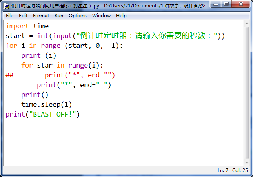This screenshot has width=253, height=177.
Task: Click the empty 'print()' line
Action: pyautogui.click(x=35, y=95)
